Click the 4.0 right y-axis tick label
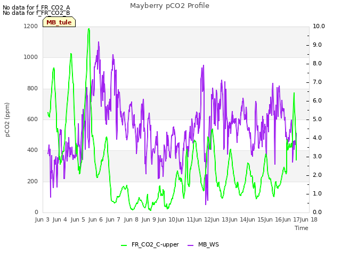 point(318,138)
